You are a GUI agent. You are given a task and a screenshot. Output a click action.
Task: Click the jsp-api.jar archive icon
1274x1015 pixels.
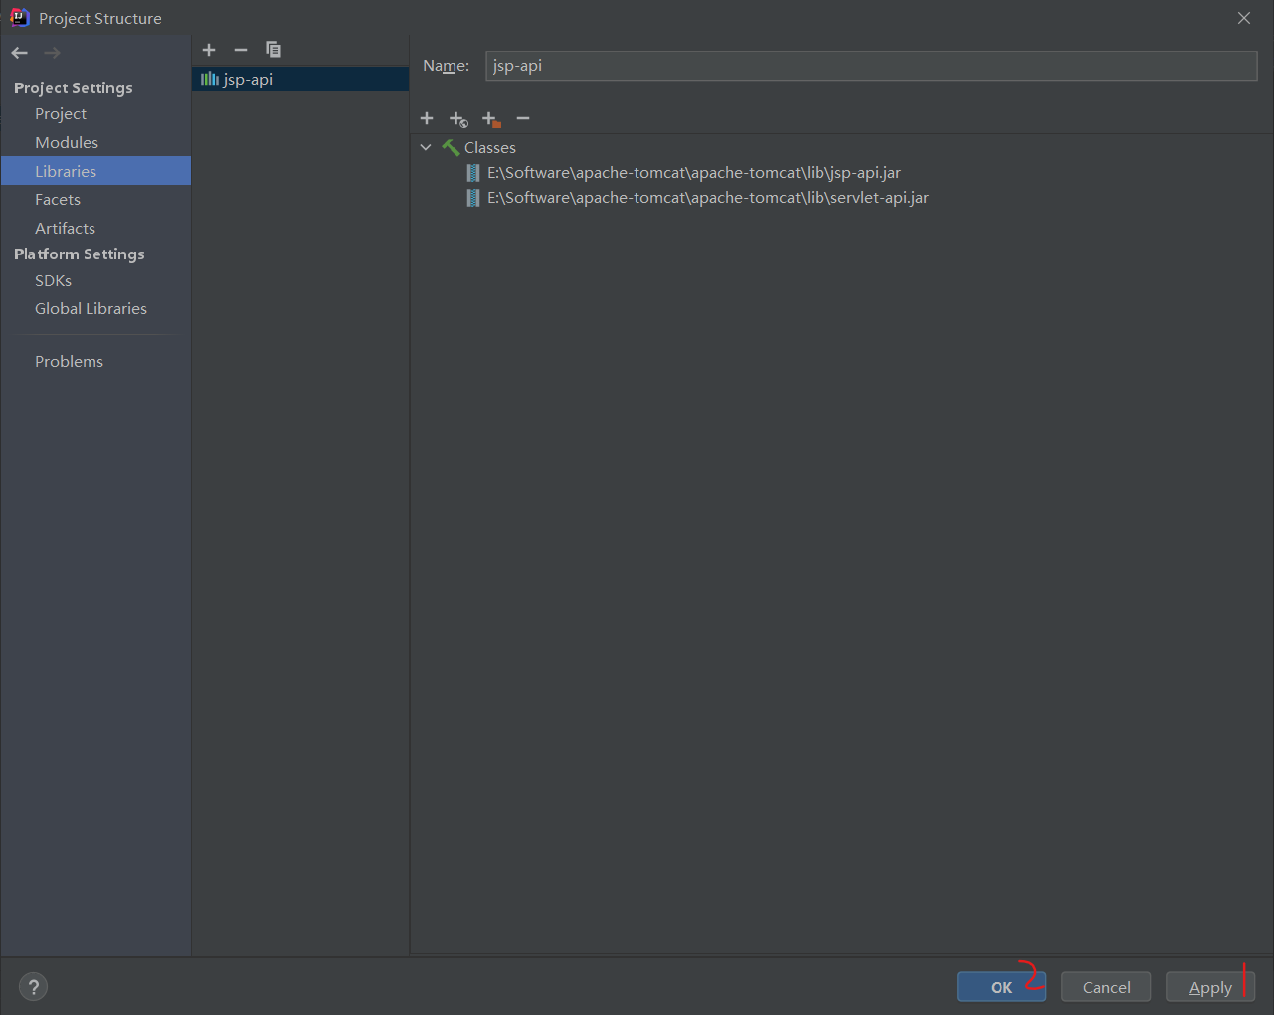[473, 173]
